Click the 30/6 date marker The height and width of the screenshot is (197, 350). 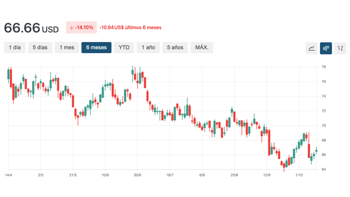click(x=137, y=175)
